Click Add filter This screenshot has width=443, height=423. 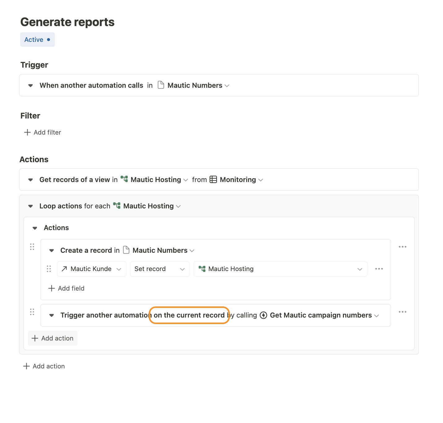click(43, 132)
